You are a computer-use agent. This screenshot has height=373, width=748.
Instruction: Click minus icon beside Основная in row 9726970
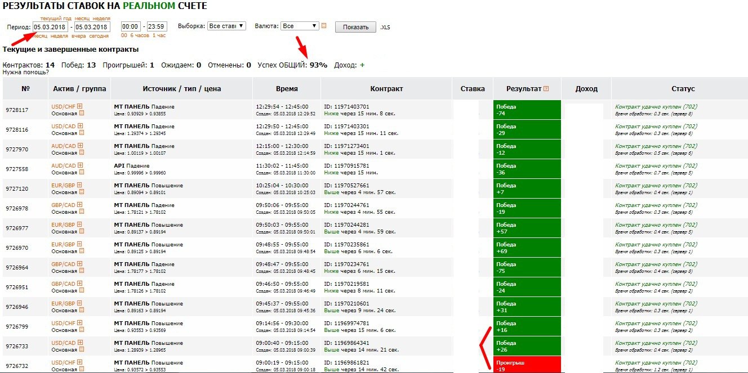[x=81, y=251]
